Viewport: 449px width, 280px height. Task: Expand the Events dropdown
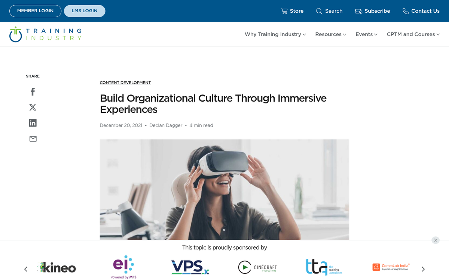coord(366,34)
